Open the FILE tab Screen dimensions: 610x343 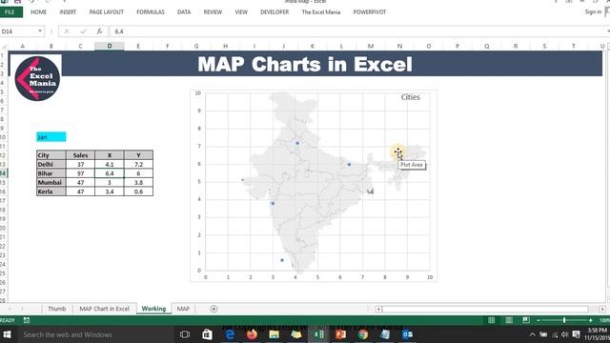pyautogui.click(x=10, y=12)
